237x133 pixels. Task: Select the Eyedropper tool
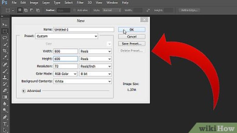coord(5,57)
